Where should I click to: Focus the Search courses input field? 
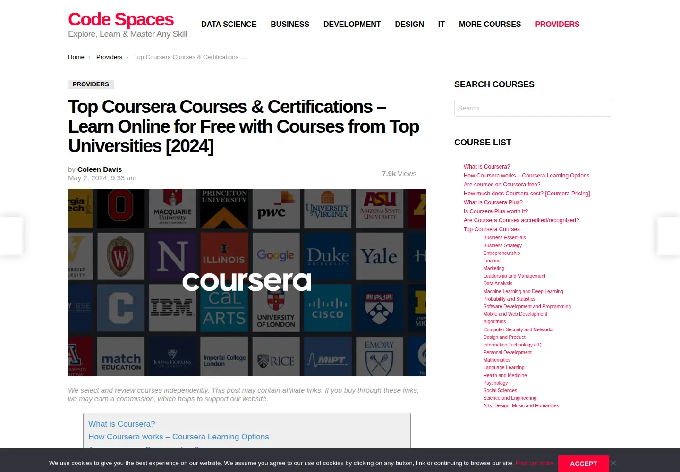coord(533,108)
